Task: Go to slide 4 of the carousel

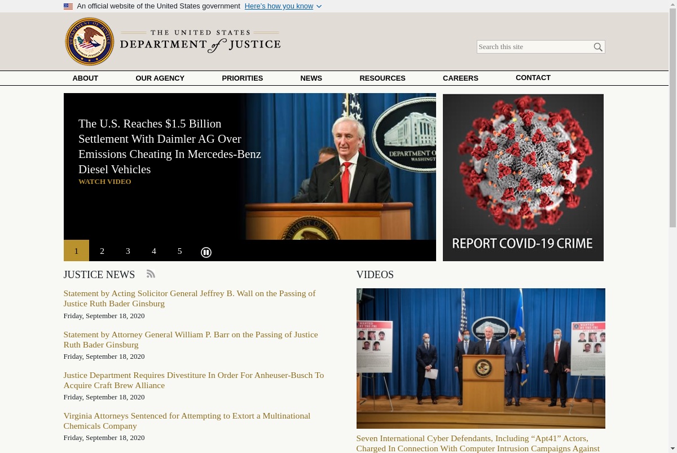Action: point(154,250)
